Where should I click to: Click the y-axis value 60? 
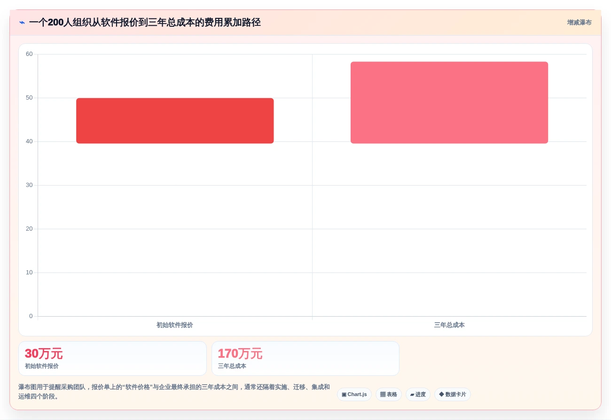[29, 54]
